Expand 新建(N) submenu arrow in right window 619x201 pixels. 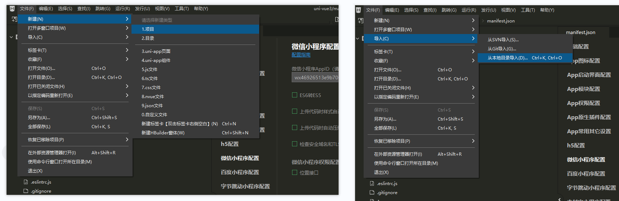(x=473, y=20)
